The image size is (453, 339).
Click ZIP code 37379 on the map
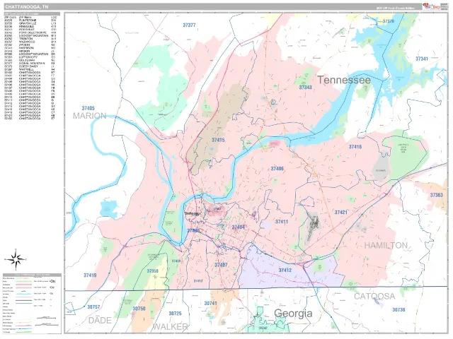pyautogui.click(x=389, y=21)
